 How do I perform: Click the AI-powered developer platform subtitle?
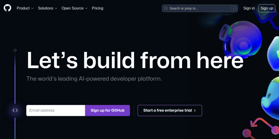94,79
